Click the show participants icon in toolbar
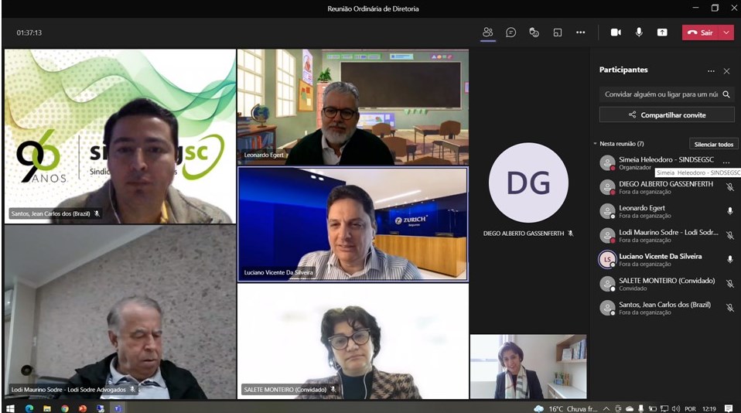741x413 pixels. 487,32
